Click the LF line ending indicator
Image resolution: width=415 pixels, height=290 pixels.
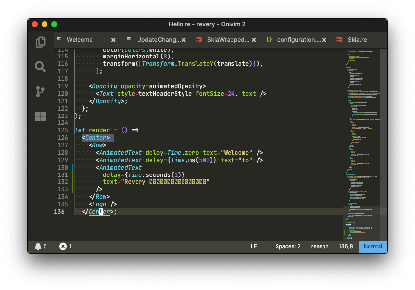(x=254, y=246)
